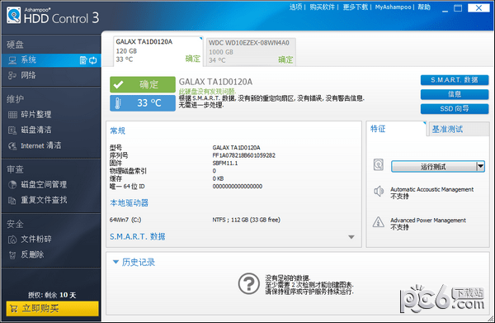Close the HDD Control window
Screen dimensions: 495x323
tap(478, 8)
